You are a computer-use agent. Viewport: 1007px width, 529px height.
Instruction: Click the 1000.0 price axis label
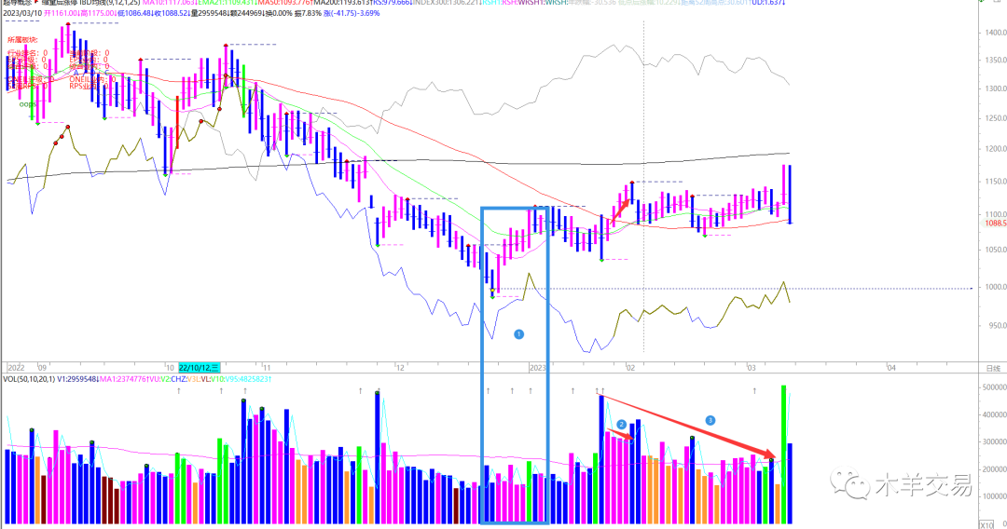tap(996, 287)
